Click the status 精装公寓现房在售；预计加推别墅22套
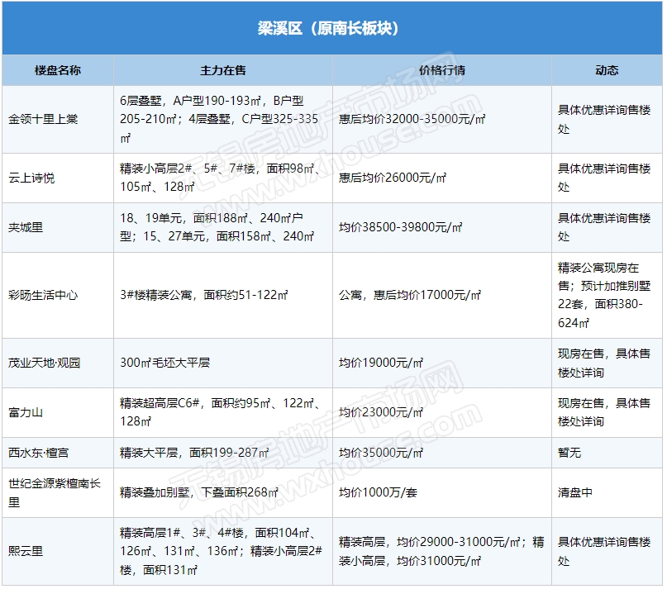Viewport: 667px width, 589px height. [604, 295]
